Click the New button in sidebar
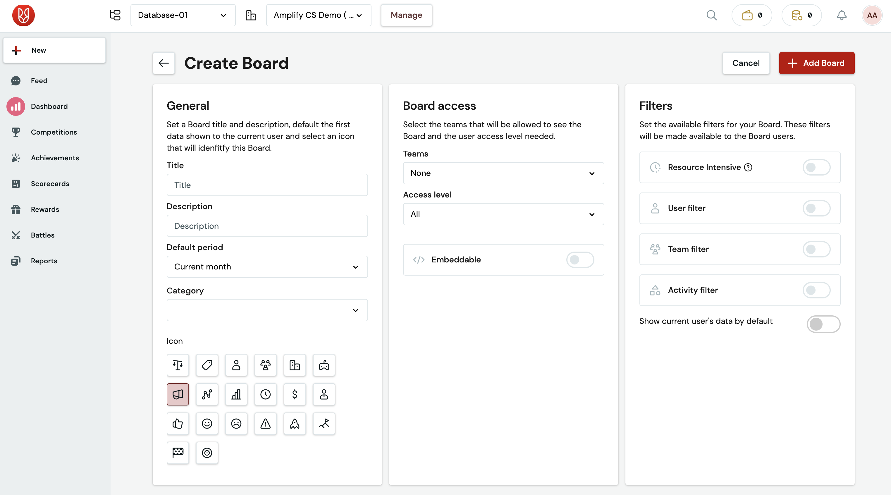 pos(54,50)
